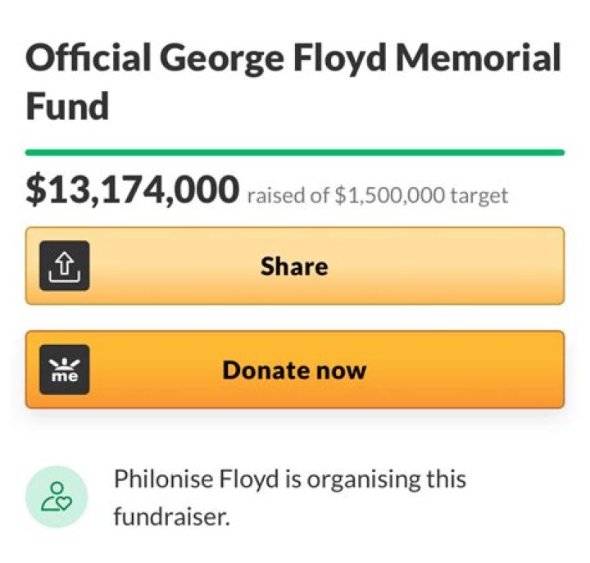
Task: Click the GoFundMe logo icon
Action: [65, 370]
